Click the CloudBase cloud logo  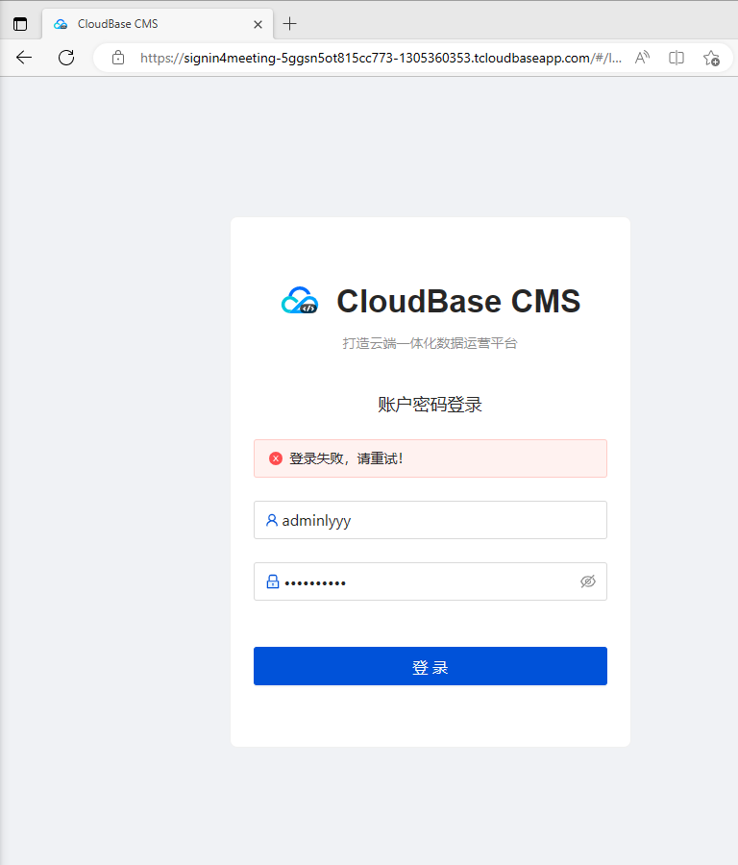coord(300,301)
